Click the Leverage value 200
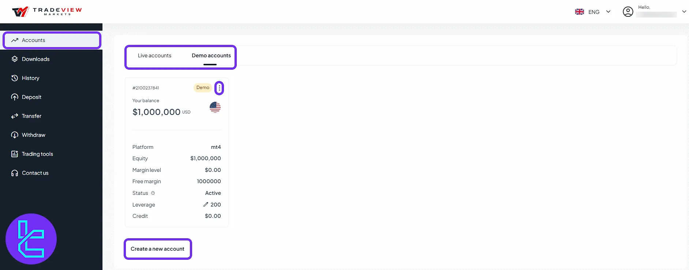Viewport: 689px width, 270px height. 216,205
